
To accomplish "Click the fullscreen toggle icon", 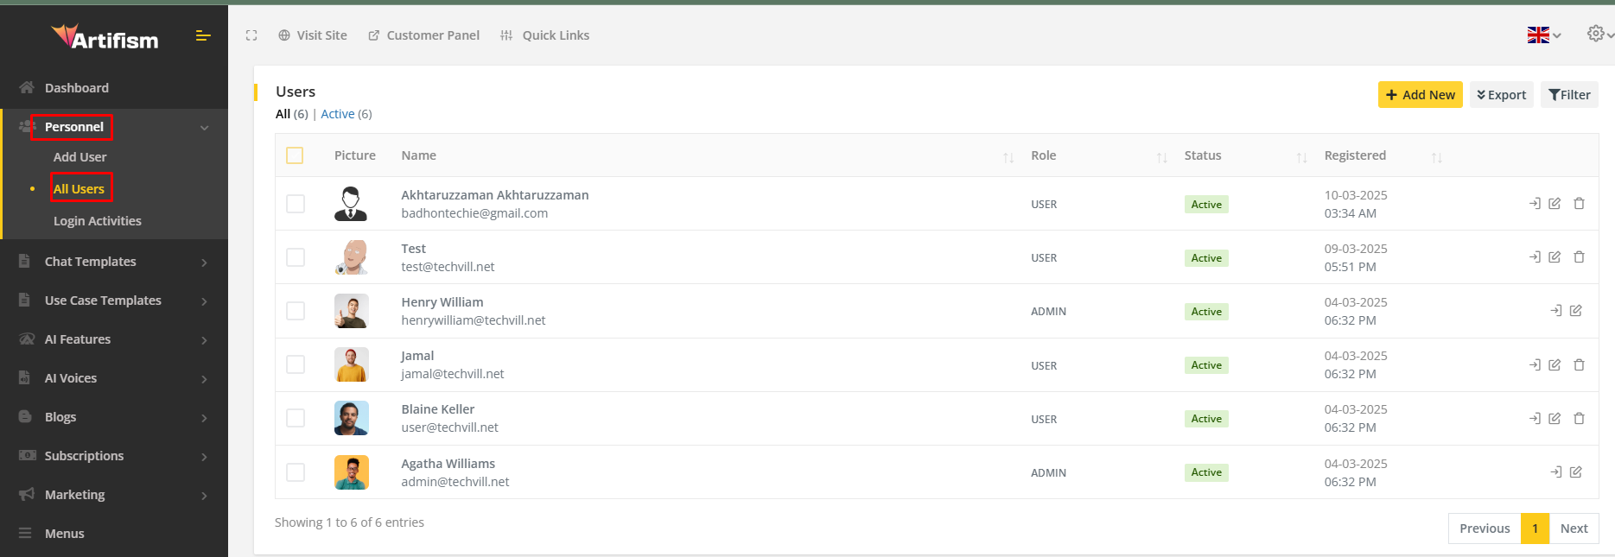I will pos(251,35).
